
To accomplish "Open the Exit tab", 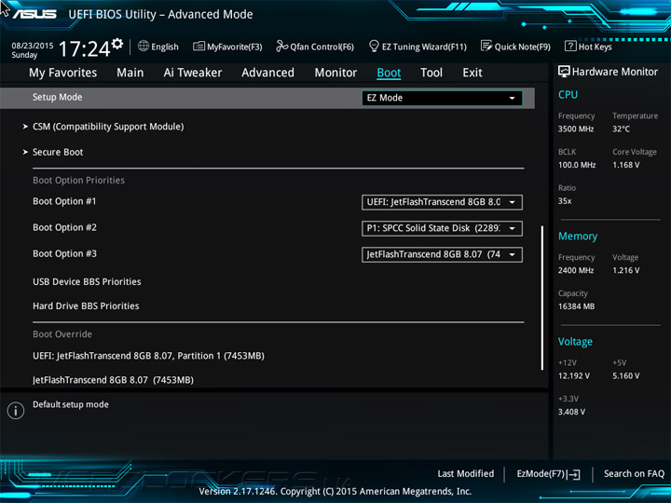I will [472, 73].
